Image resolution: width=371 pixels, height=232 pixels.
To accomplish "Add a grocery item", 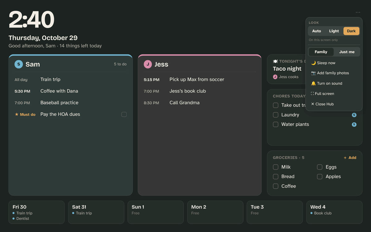I will pos(350,158).
